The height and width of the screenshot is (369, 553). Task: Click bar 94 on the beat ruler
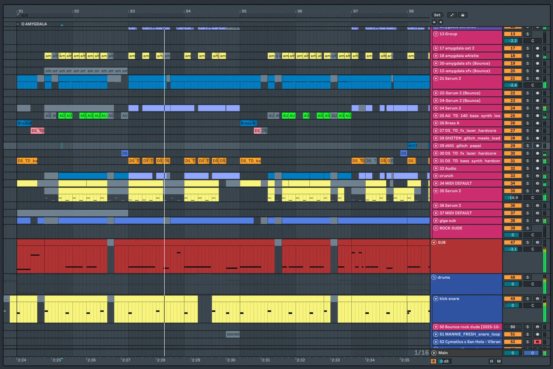click(188, 11)
